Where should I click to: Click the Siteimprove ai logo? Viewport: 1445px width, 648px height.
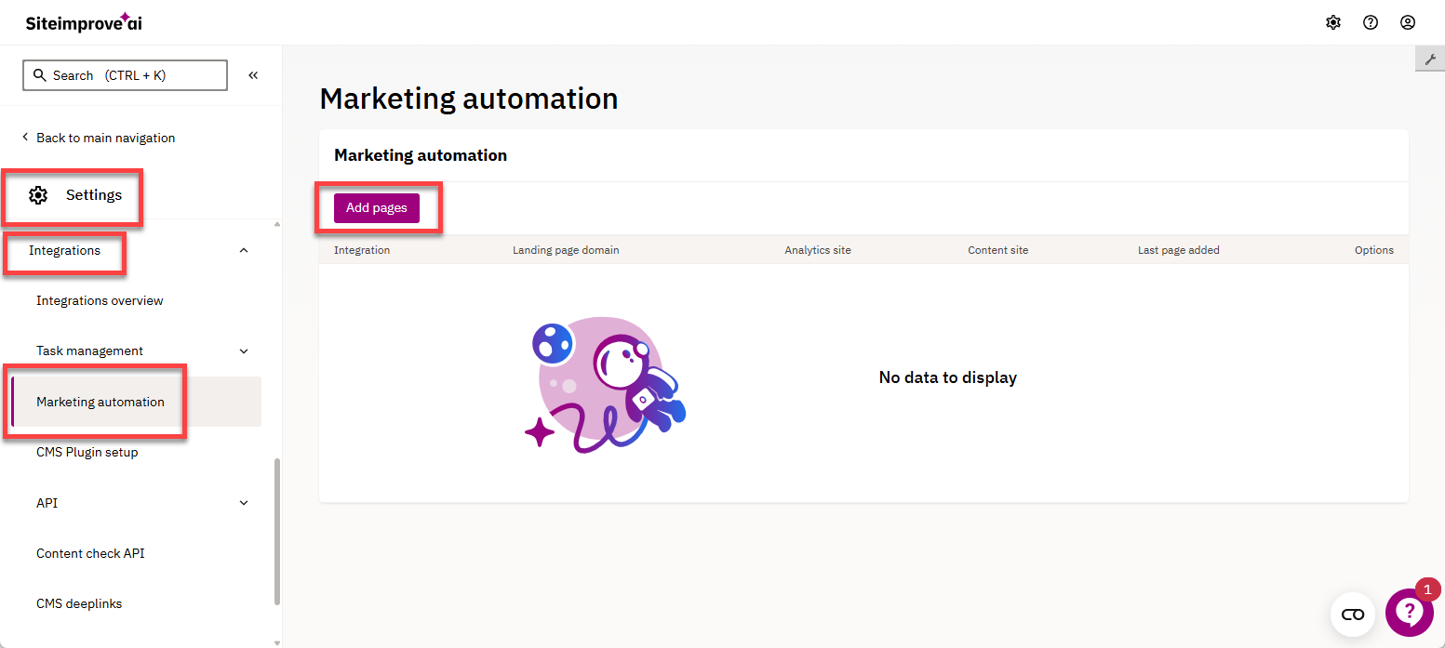click(83, 21)
